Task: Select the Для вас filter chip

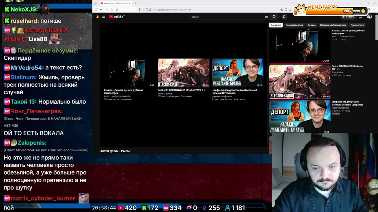Action: pos(312,25)
